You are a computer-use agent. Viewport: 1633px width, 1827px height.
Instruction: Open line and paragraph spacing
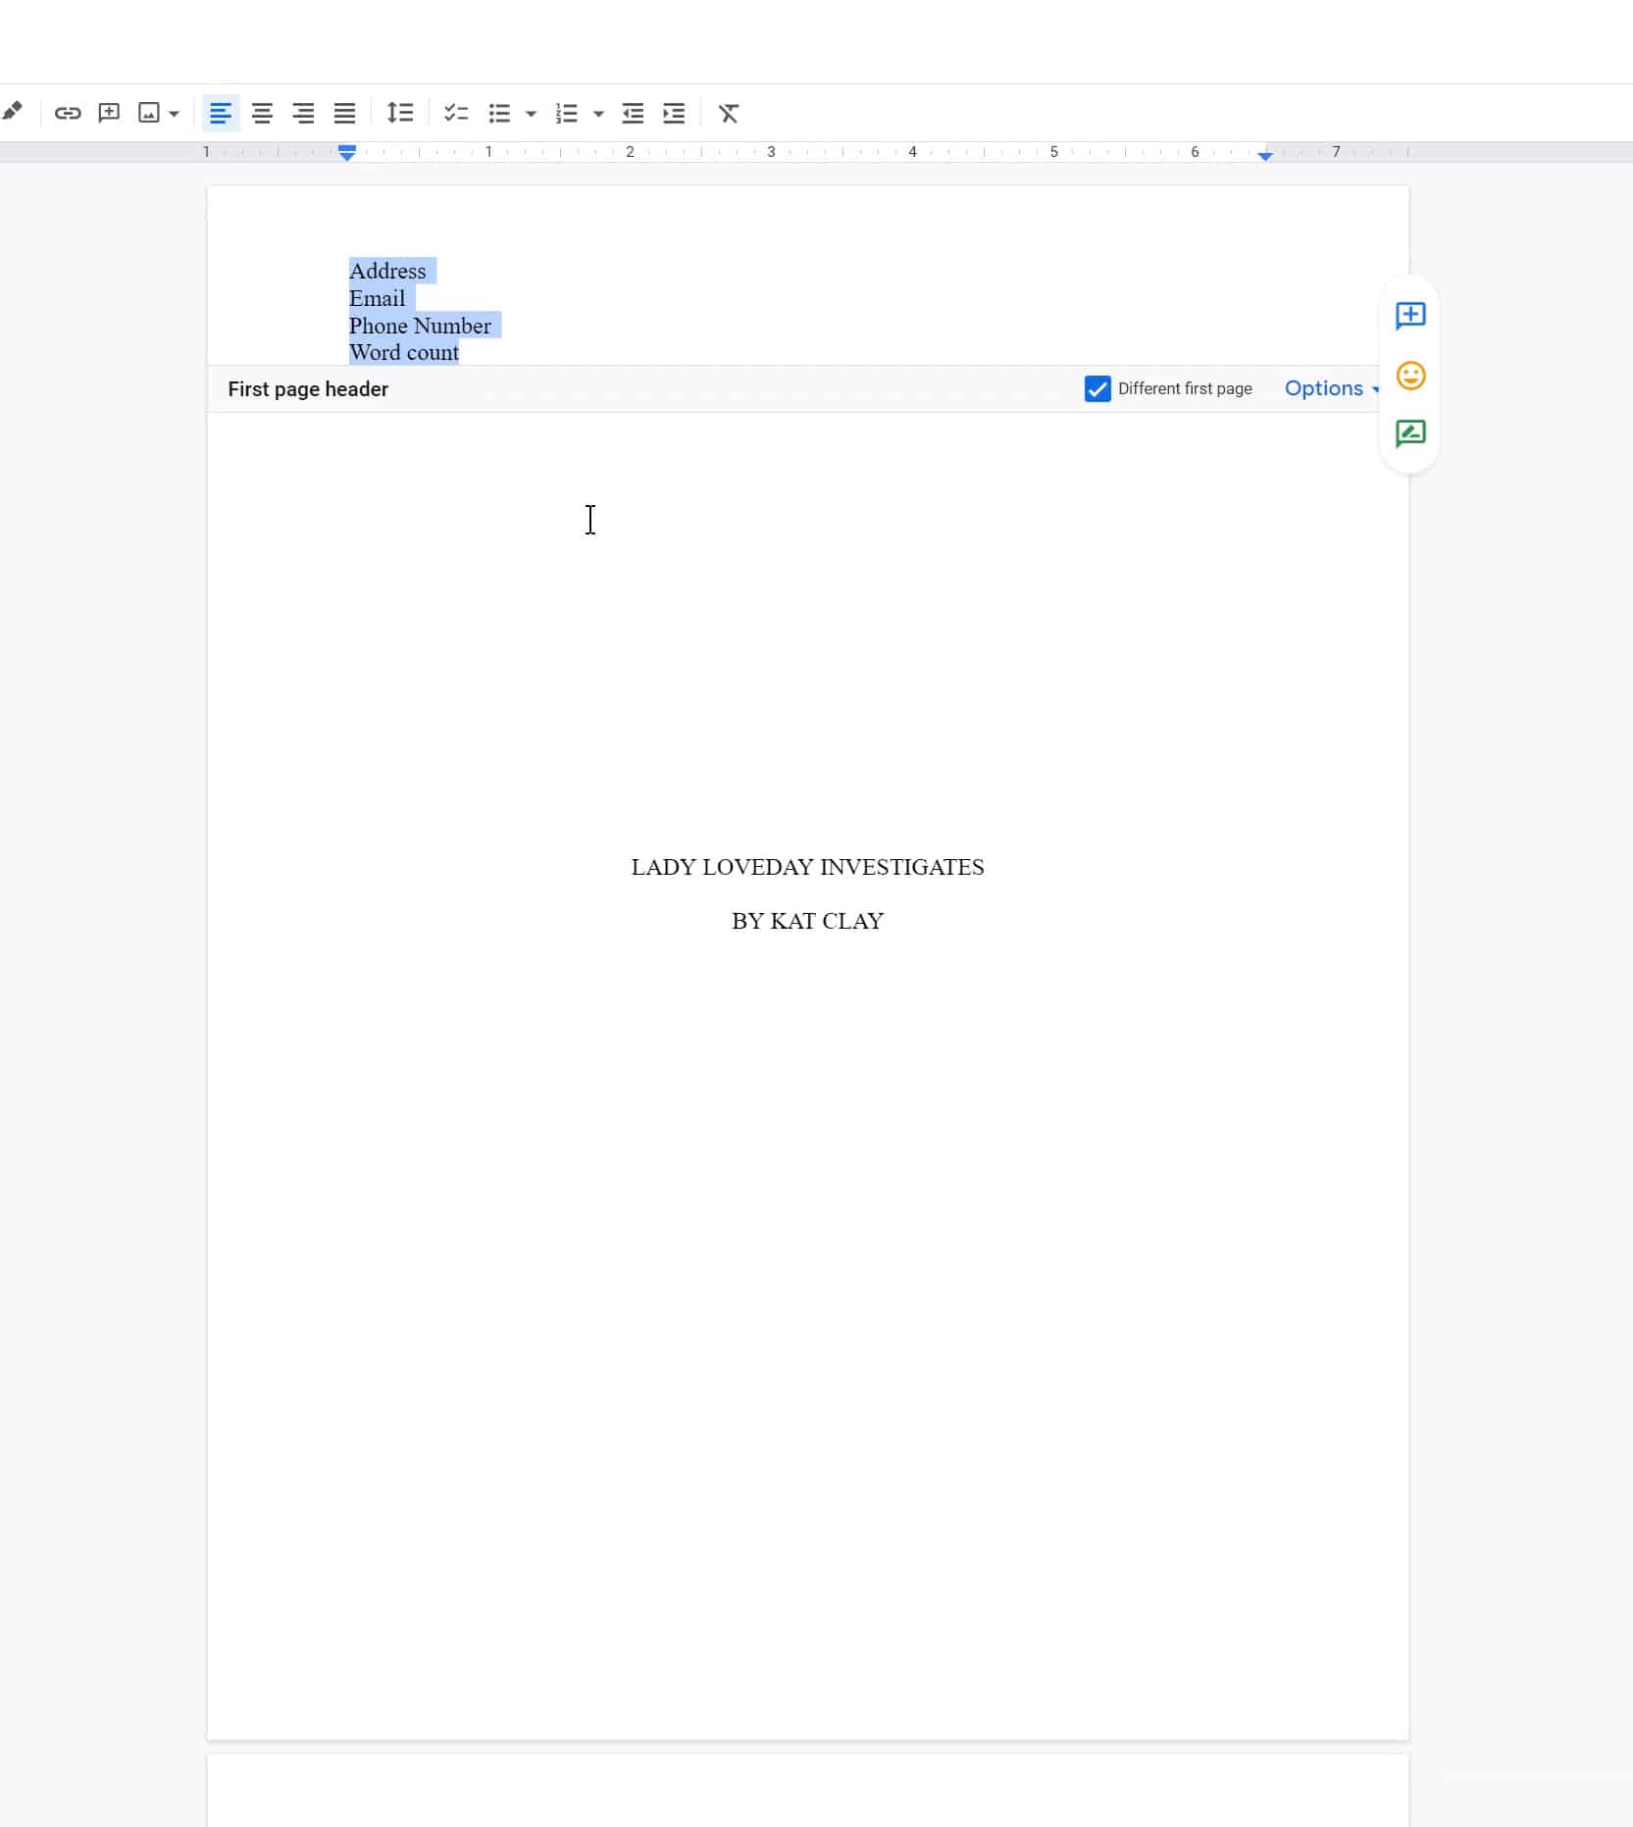click(400, 113)
